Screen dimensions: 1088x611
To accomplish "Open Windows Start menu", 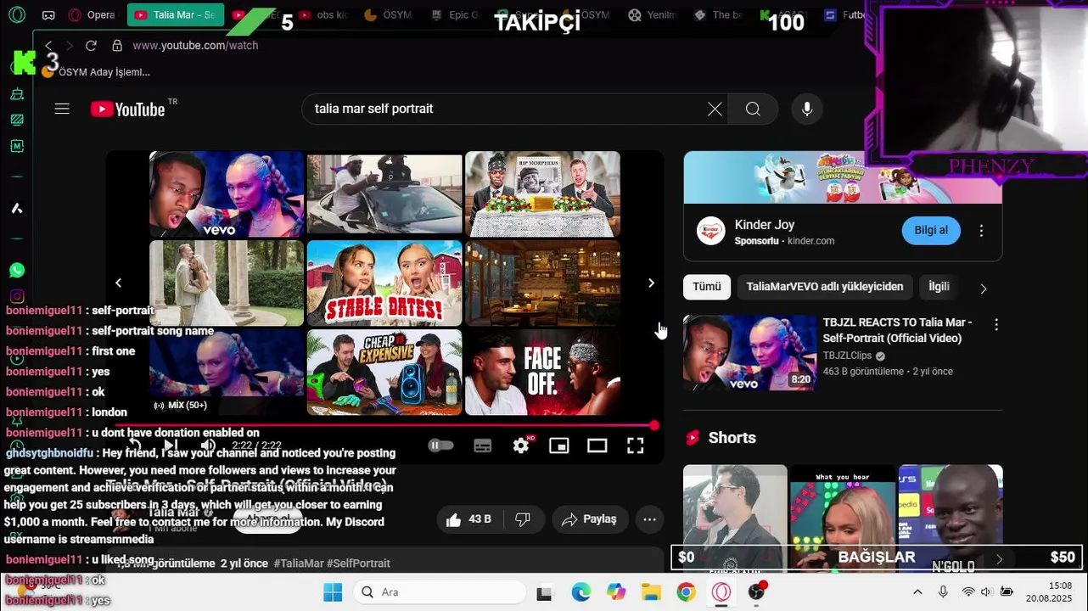I will tap(333, 592).
